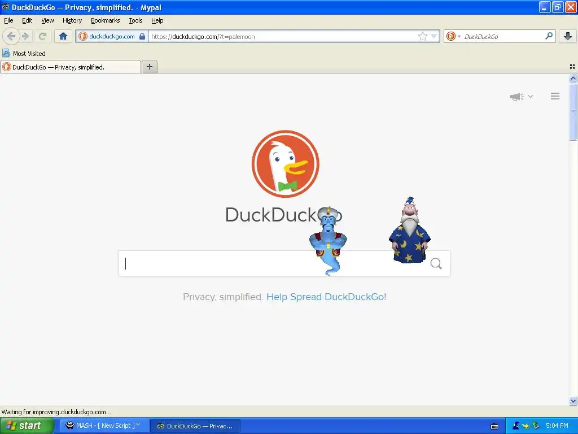Viewport: 578px width, 434px height.
Task: Click the magnifier in the toolbar search box
Action: point(549,36)
